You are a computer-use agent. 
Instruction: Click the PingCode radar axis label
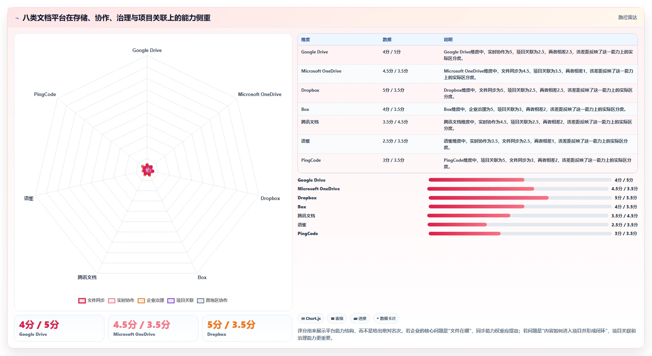pyautogui.click(x=45, y=95)
